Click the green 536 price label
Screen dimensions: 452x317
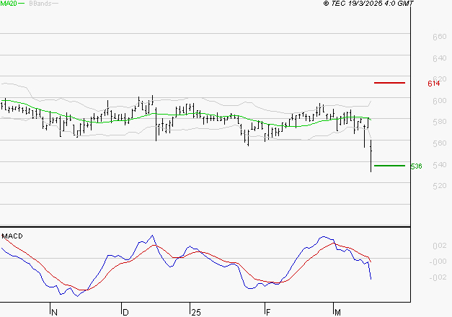[416, 166]
